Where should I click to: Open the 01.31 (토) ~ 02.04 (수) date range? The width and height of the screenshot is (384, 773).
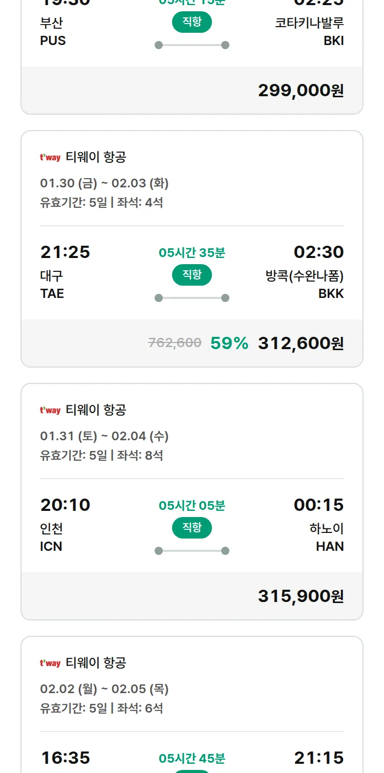104,436
